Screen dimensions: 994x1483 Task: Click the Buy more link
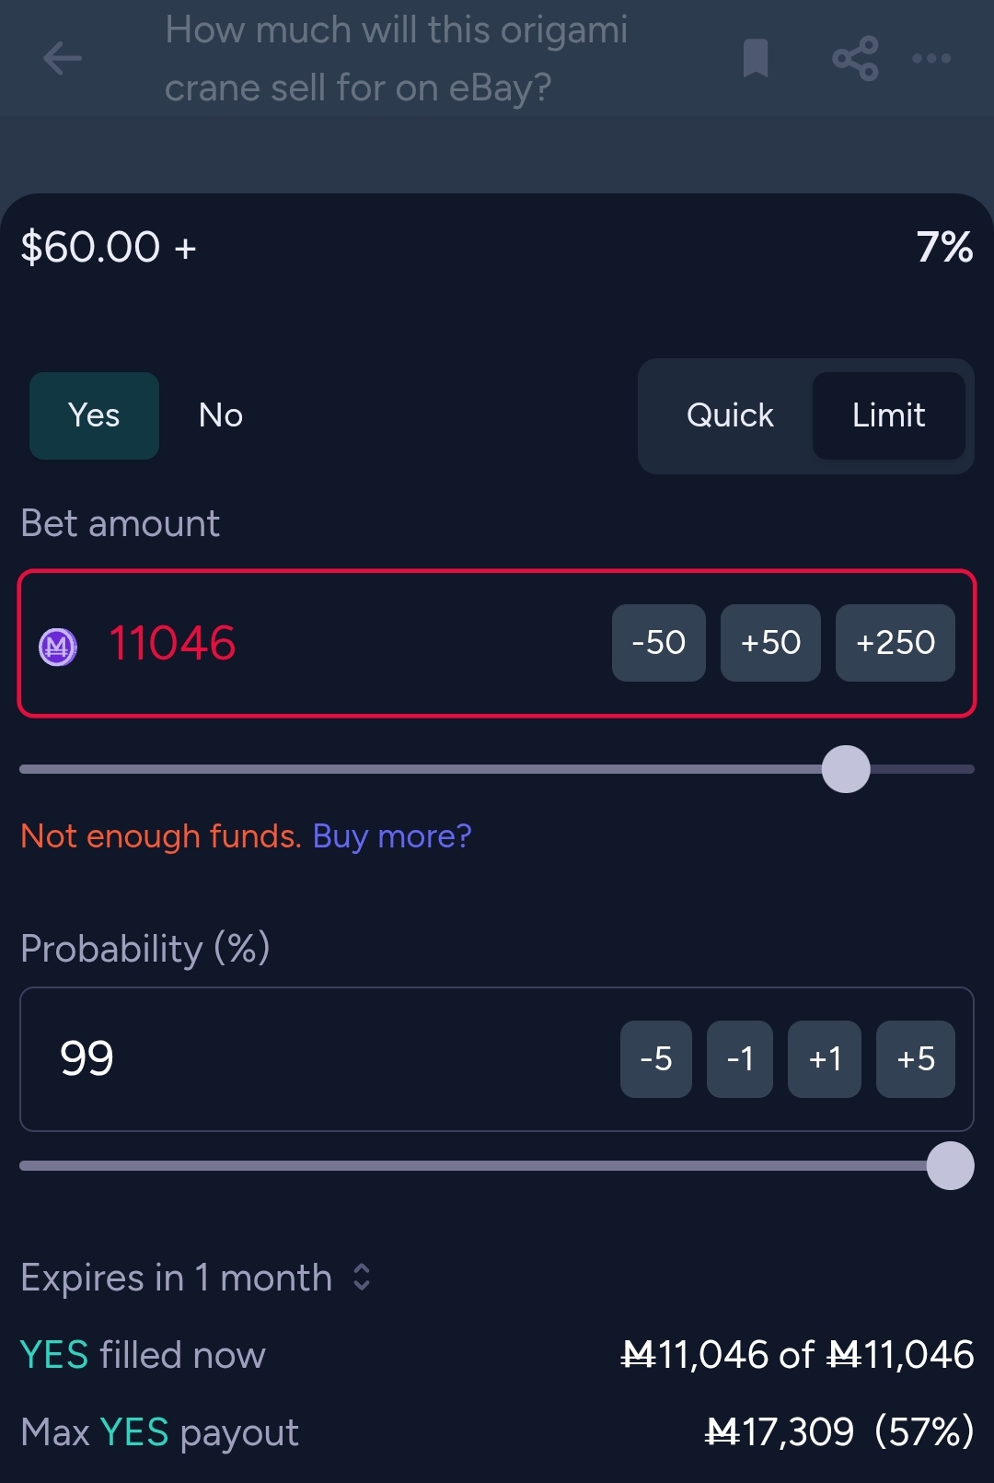tap(391, 836)
